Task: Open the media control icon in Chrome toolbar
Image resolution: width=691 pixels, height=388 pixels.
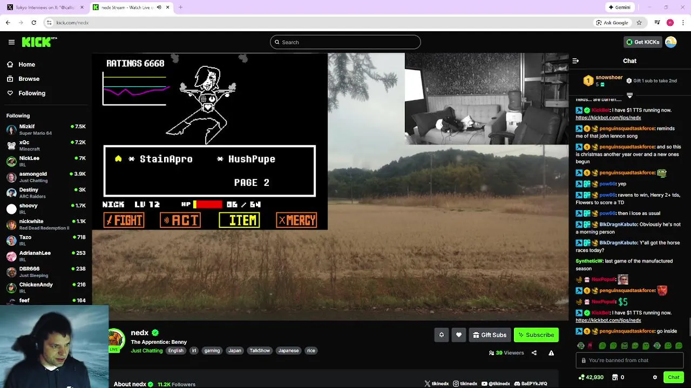Action: point(657,23)
